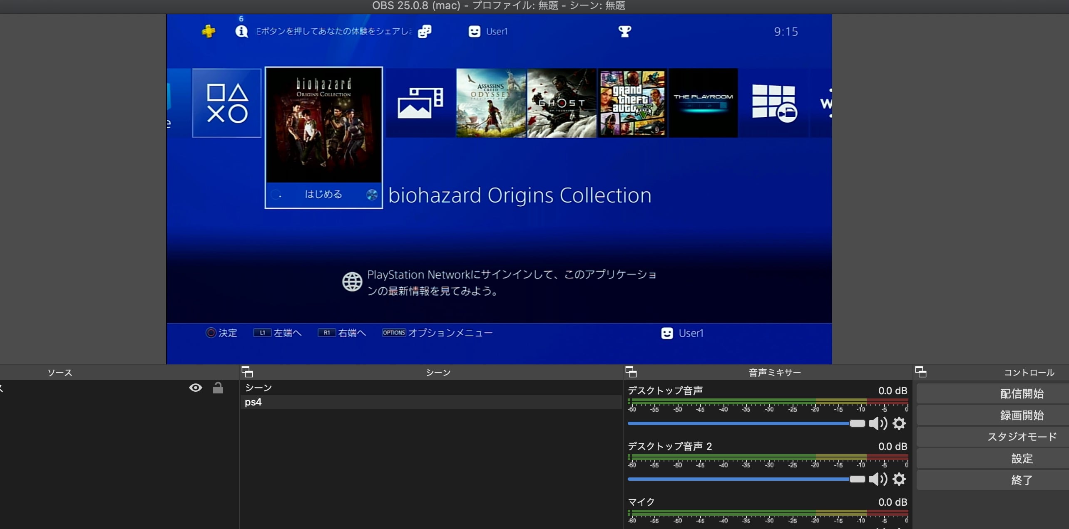
Task: Click the PS4 trophy icon in preview
Action: click(x=624, y=32)
